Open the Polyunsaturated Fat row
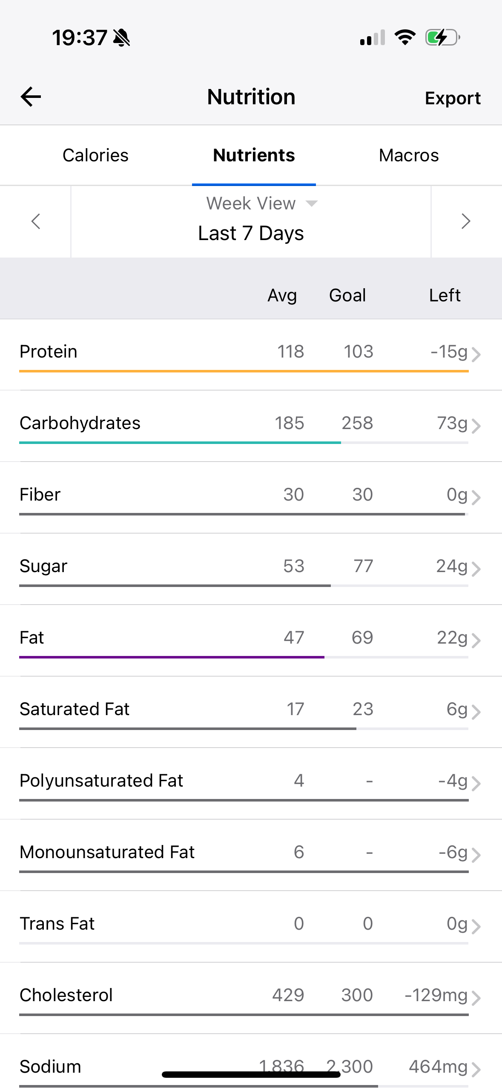The image size is (502, 1088). pyautogui.click(x=170, y=781)
